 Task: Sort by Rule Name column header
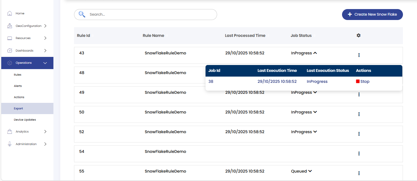tap(153, 36)
